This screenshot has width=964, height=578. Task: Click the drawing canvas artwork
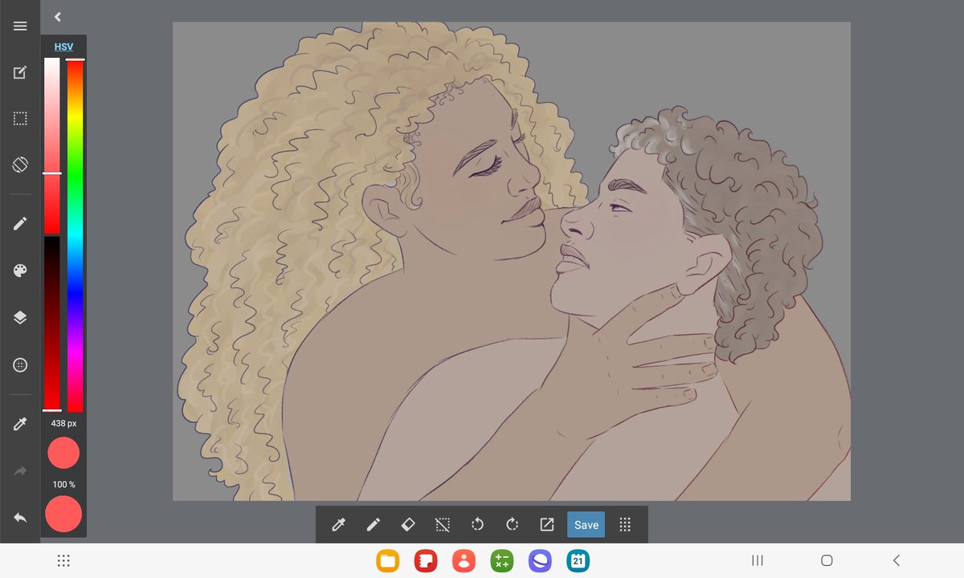[512, 261]
